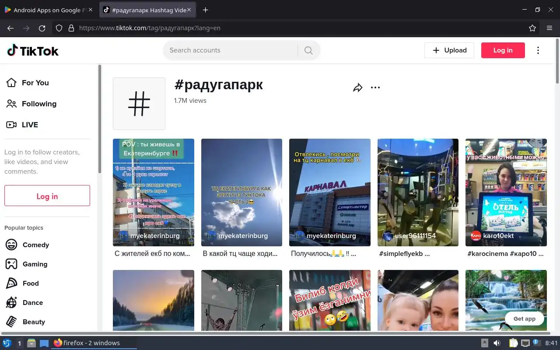Select the #радугапарк Hashtag Videos tab

(x=148, y=10)
